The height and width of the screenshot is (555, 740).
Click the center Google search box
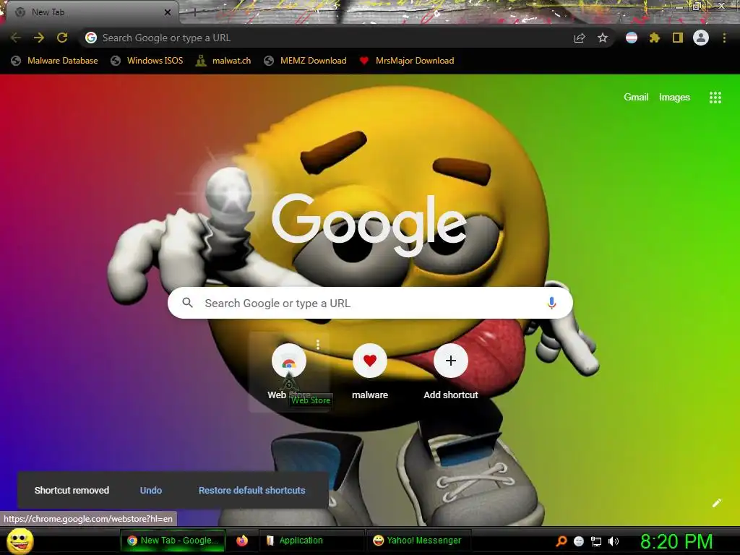370,303
